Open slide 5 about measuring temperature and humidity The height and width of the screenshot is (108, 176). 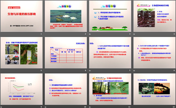(x=21, y=55)
